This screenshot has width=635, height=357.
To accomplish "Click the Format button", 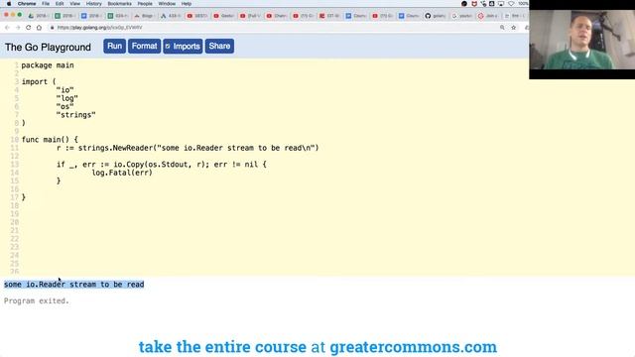I will (144, 47).
